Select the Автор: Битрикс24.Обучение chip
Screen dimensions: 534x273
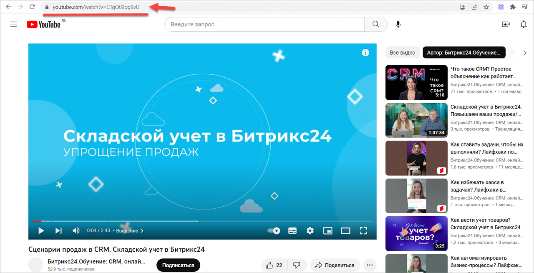[464, 53]
